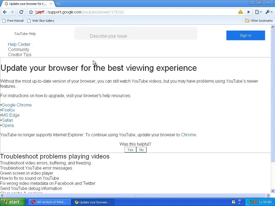Click the address bar URL field

coord(136,12)
